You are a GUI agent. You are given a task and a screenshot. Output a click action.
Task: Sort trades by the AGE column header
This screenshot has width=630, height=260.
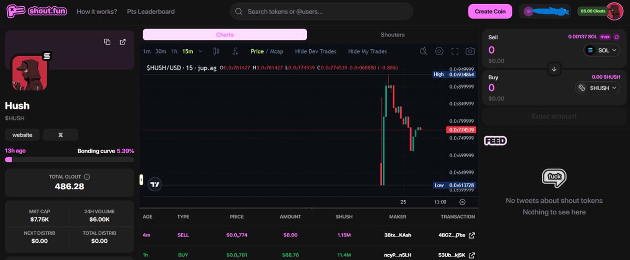[148, 216]
